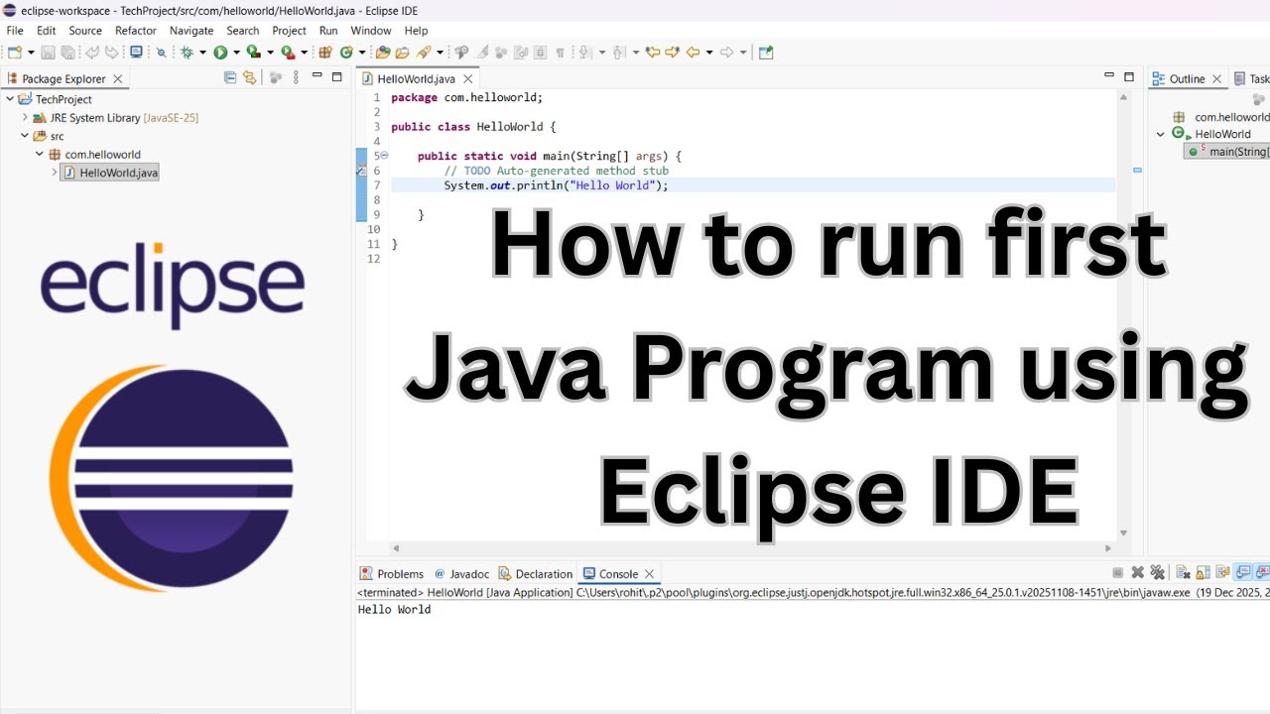Click the Coverage run icon
The height and width of the screenshot is (714, 1270).
(x=253, y=53)
